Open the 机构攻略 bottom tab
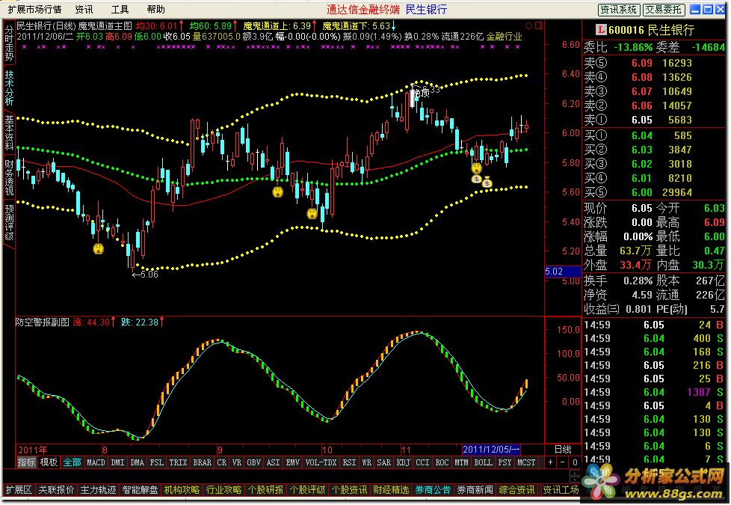Image resolution: width=731 pixels, height=505 pixels. [182, 489]
